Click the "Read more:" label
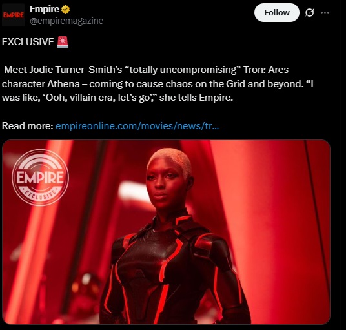This screenshot has width=346, height=330. (28, 126)
